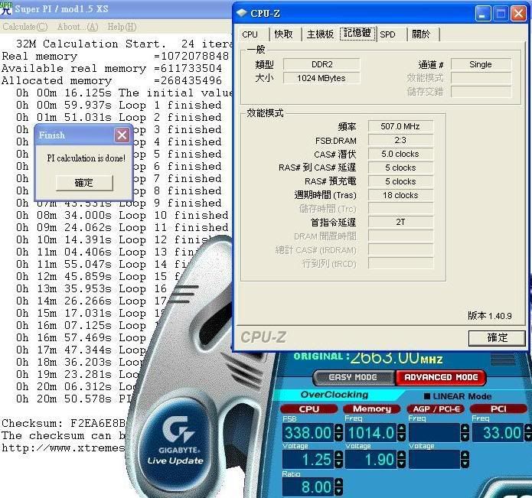Raise Memory Voltage using the up arrow
532x498 pixels.
pos(401,456)
